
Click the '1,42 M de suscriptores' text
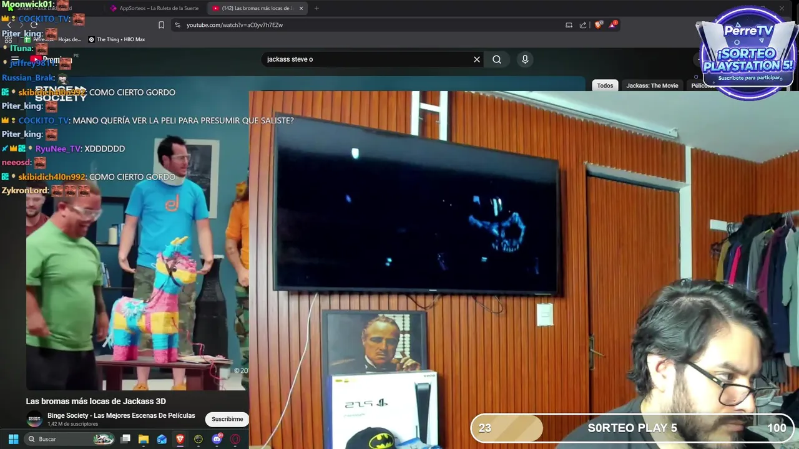(x=73, y=424)
